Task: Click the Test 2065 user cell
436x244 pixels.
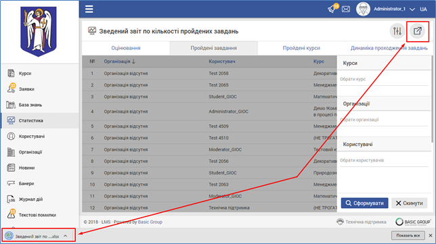Action: 219,85
